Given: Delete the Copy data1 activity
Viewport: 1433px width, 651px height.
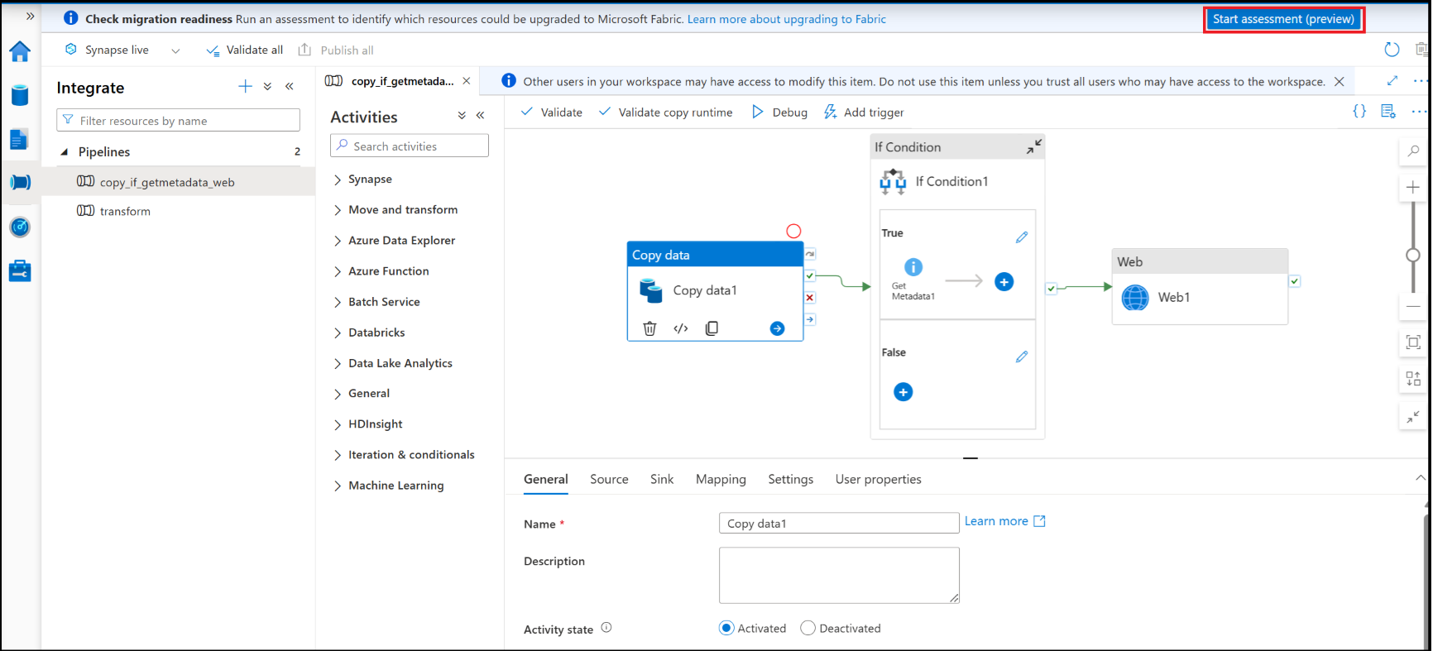Looking at the screenshot, I should pos(649,328).
